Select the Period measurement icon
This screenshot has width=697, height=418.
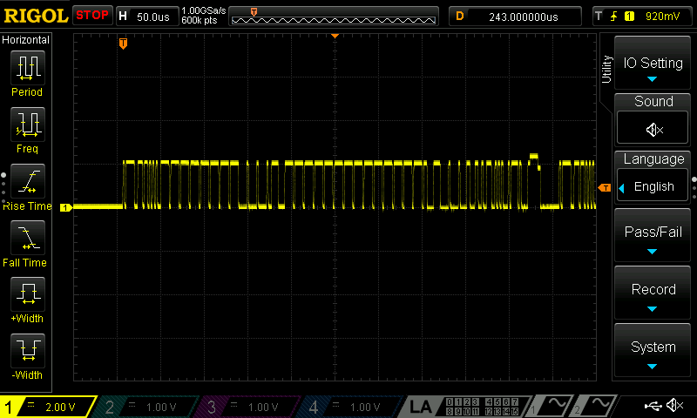(x=28, y=68)
